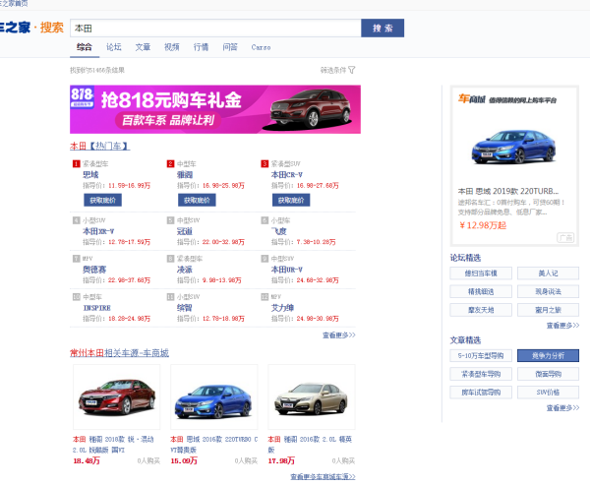Click the filter funnel icon next to 筛选条件
Image resolution: width=590 pixels, height=486 pixels.
click(x=351, y=70)
